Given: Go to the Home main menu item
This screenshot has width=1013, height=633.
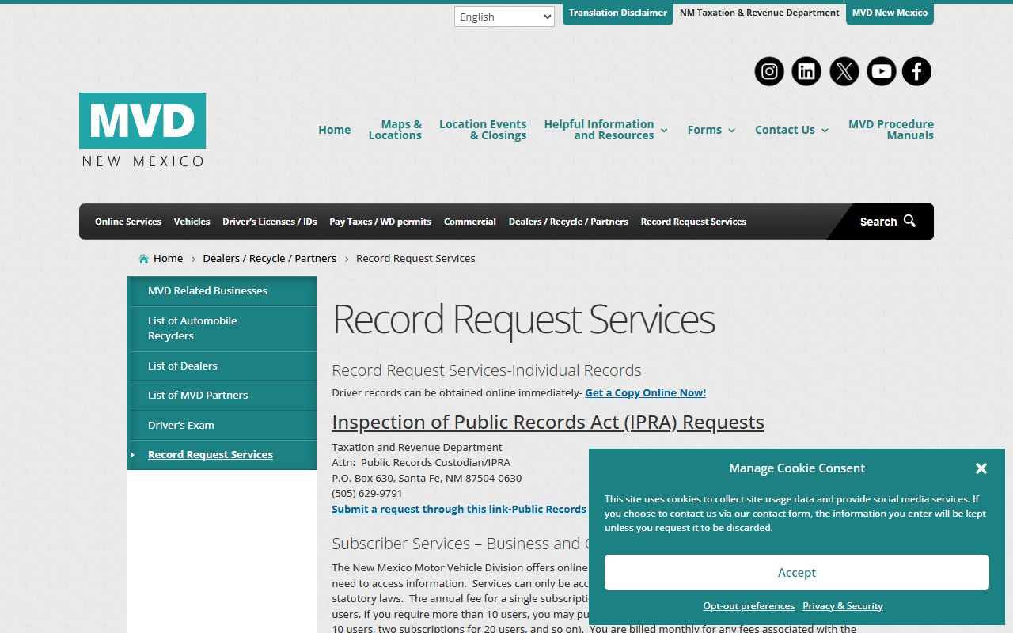Looking at the screenshot, I should pyautogui.click(x=335, y=130).
